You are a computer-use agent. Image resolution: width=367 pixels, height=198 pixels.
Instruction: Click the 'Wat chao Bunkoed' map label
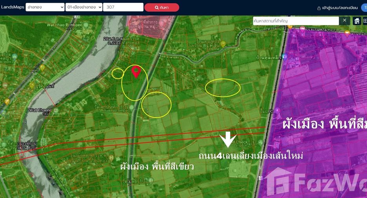pyautogui.click(x=64, y=25)
